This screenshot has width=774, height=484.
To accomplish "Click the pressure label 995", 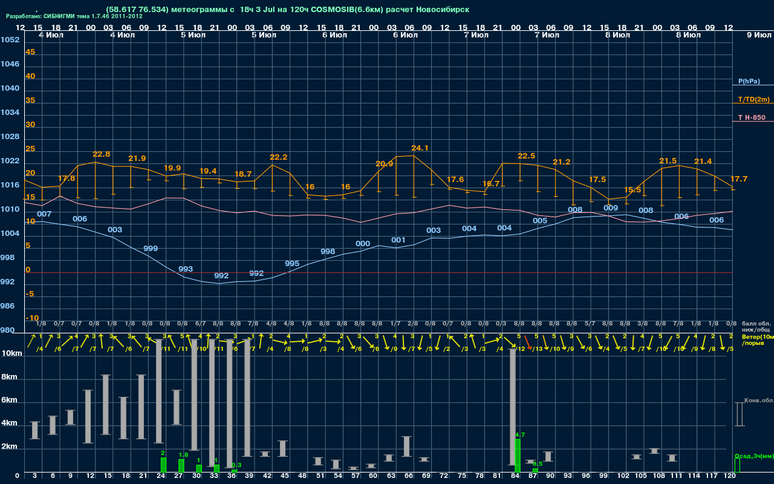I will 292,264.
